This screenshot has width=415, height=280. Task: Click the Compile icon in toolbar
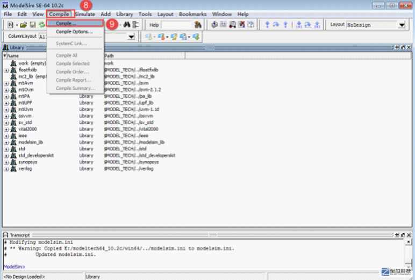coord(214,25)
